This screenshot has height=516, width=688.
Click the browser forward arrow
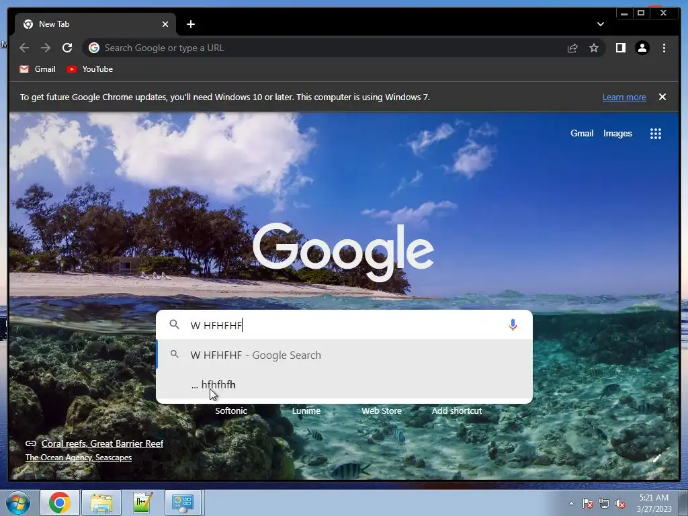(x=46, y=48)
